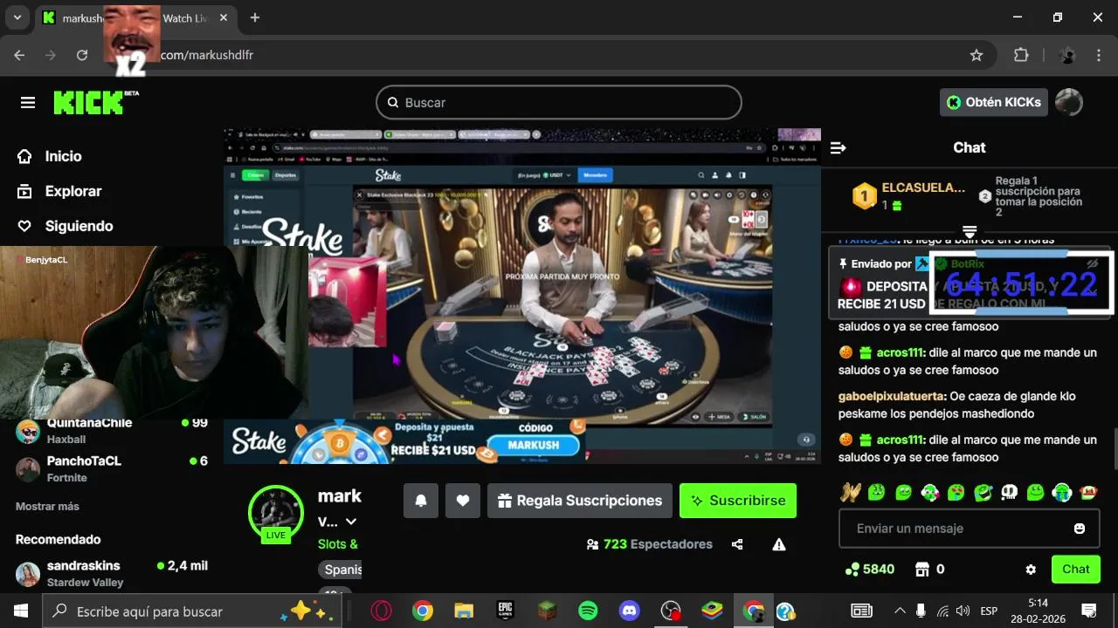This screenshot has width=1118, height=628.
Task: Bookmark page with star icon
Action: tap(977, 55)
